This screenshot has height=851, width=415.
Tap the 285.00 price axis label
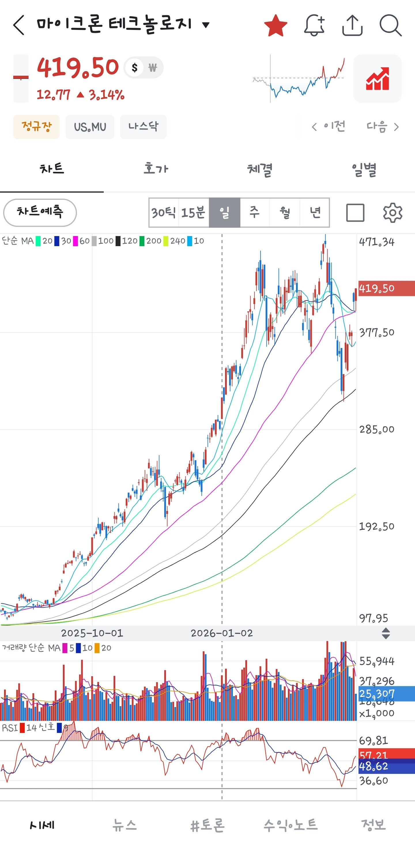pyautogui.click(x=377, y=430)
